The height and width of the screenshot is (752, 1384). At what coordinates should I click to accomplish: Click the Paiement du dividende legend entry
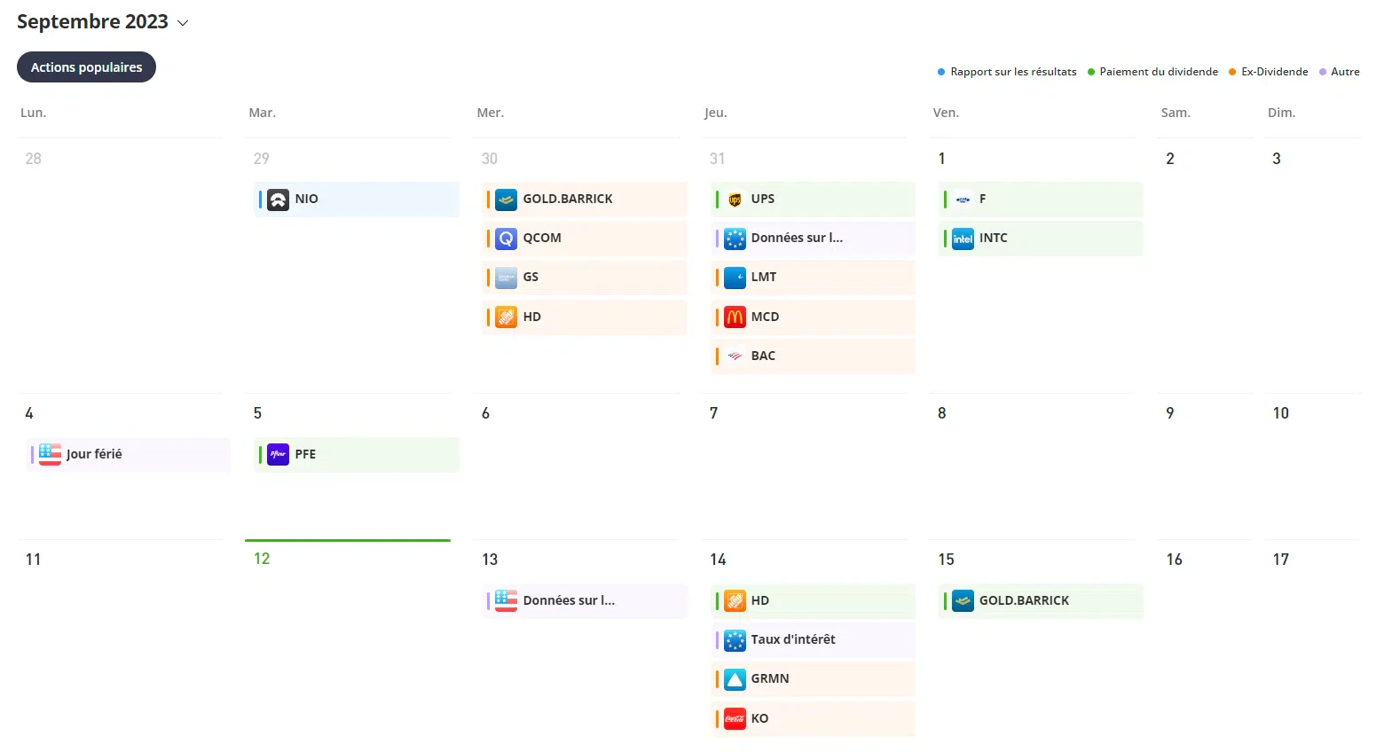coord(1153,72)
